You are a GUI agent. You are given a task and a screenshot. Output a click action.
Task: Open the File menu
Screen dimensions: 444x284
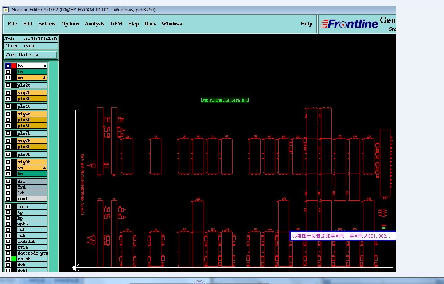click(x=12, y=24)
